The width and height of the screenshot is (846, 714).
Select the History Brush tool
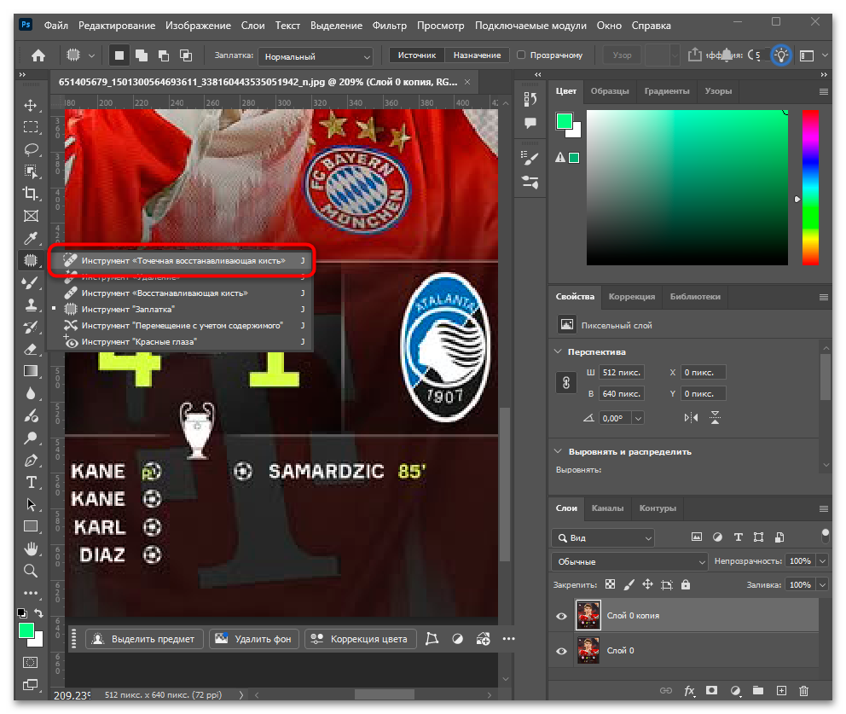(31, 327)
